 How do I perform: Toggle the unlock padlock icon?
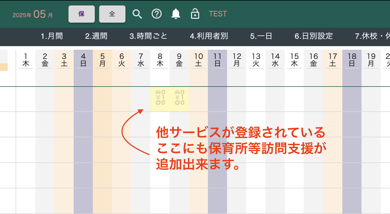tap(195, 14)
